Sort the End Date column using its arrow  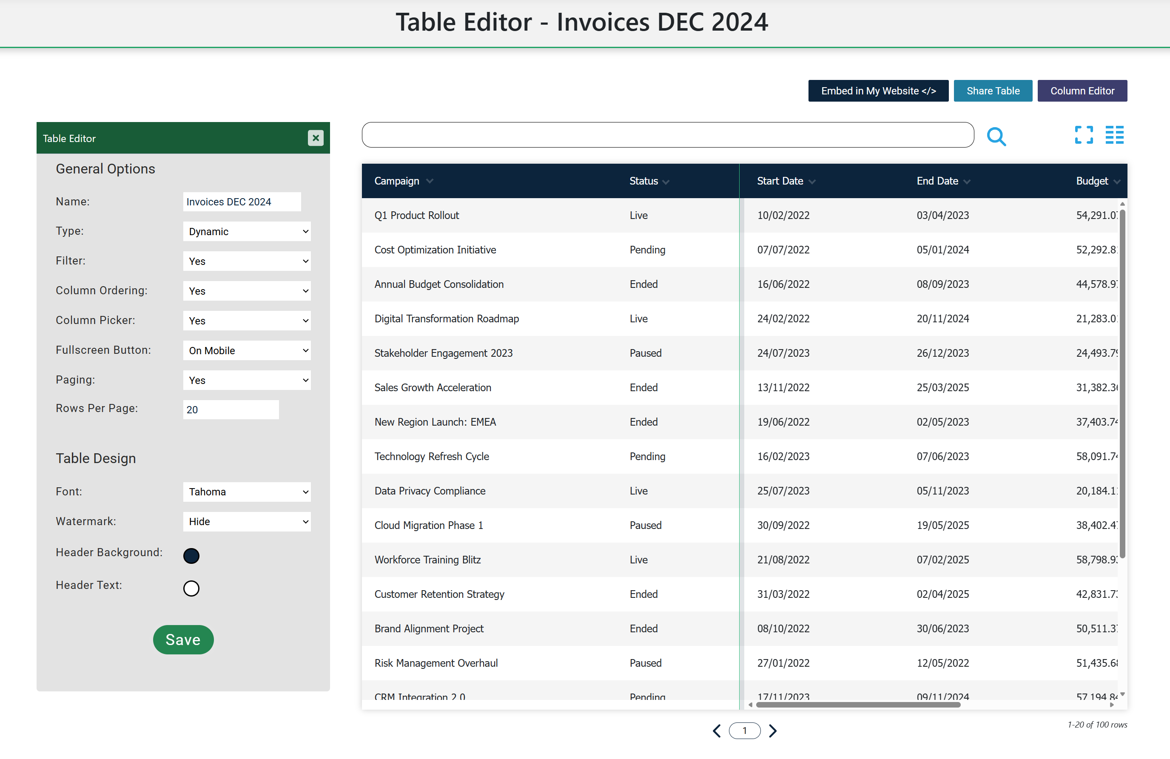pyautogui.click(x=966, y=182)
